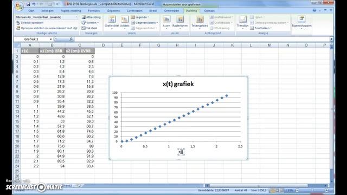Image resolution: width=347 pixels, height=195 pixels.
Task: Select column A header
Action: pyautogui.click(x=30, y=45)
